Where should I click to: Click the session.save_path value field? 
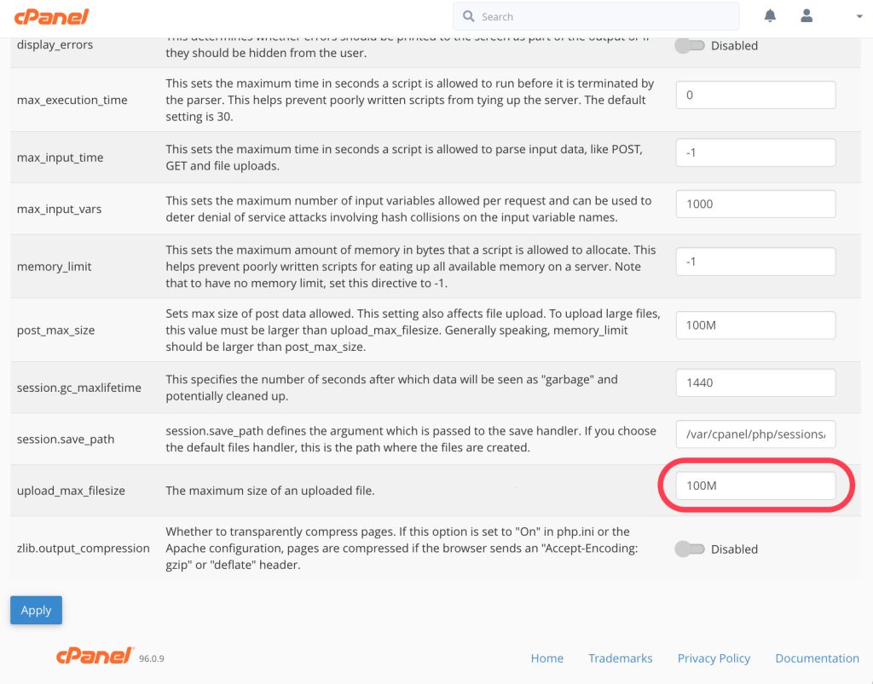point(755,434)
